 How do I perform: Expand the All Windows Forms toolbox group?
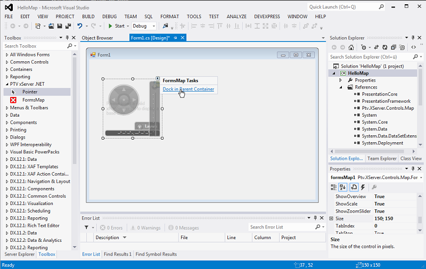coord(7,55)
